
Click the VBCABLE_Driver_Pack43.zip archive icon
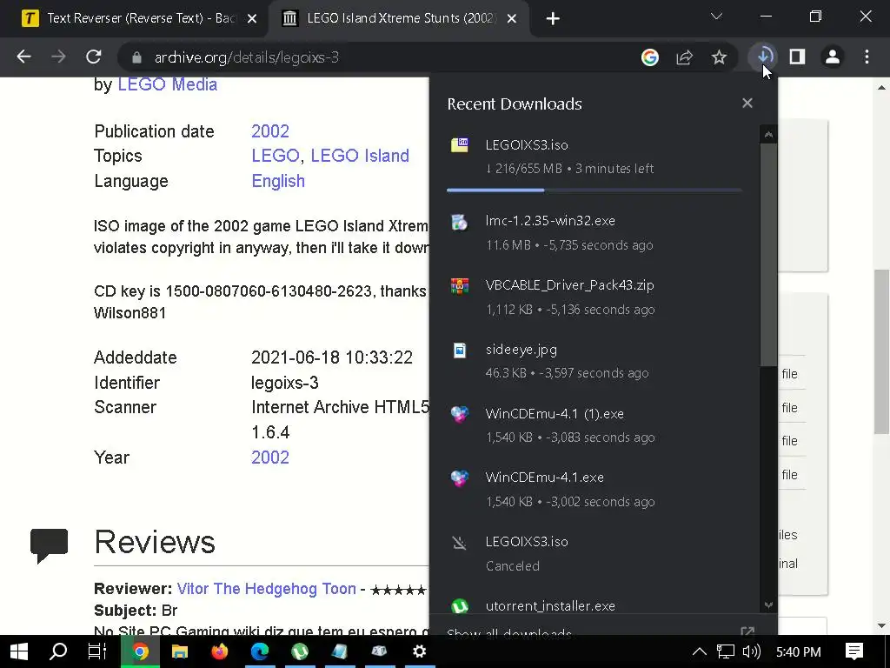click(460, 285)
